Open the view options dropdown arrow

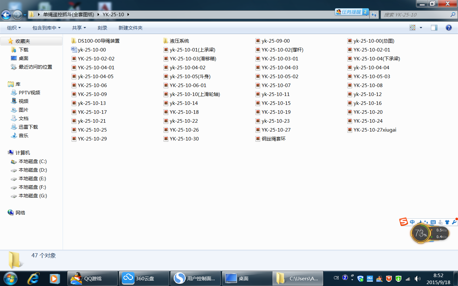(x=421, y=28)
